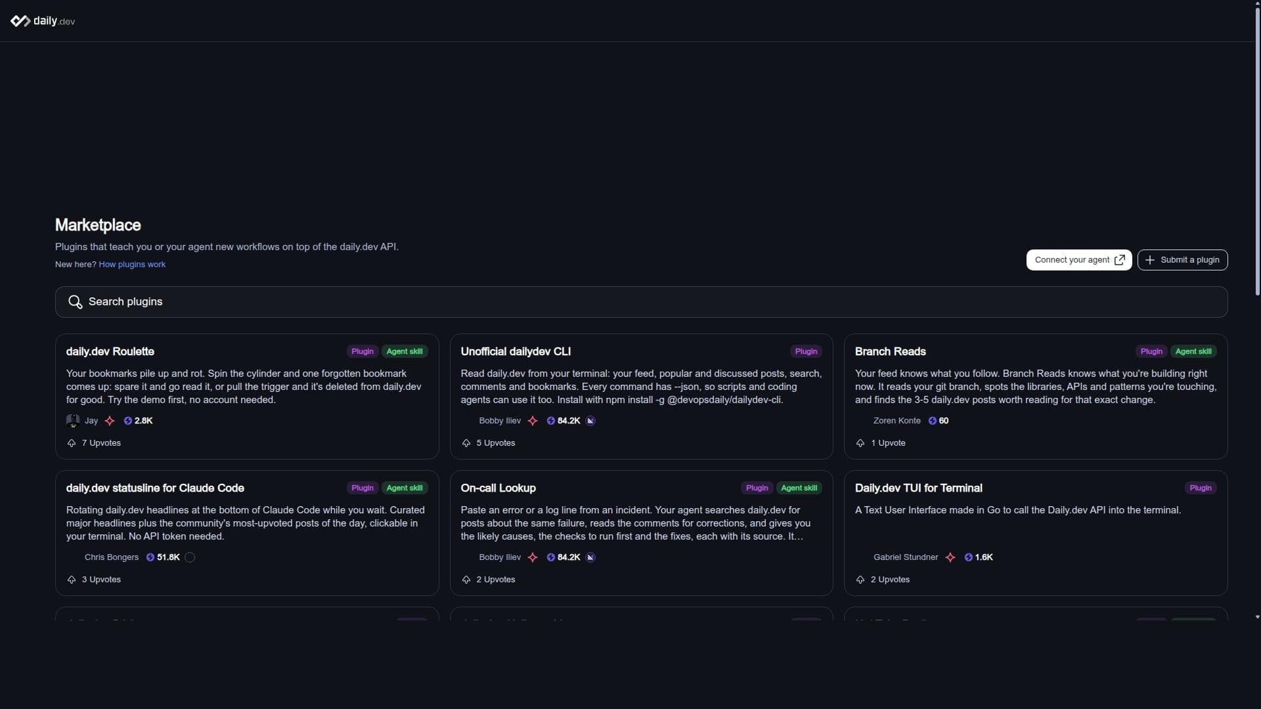Click the Submit a plugin button
This screenshot has height=709, width=1261.
pyautogui.click(x=1182, y=260)
